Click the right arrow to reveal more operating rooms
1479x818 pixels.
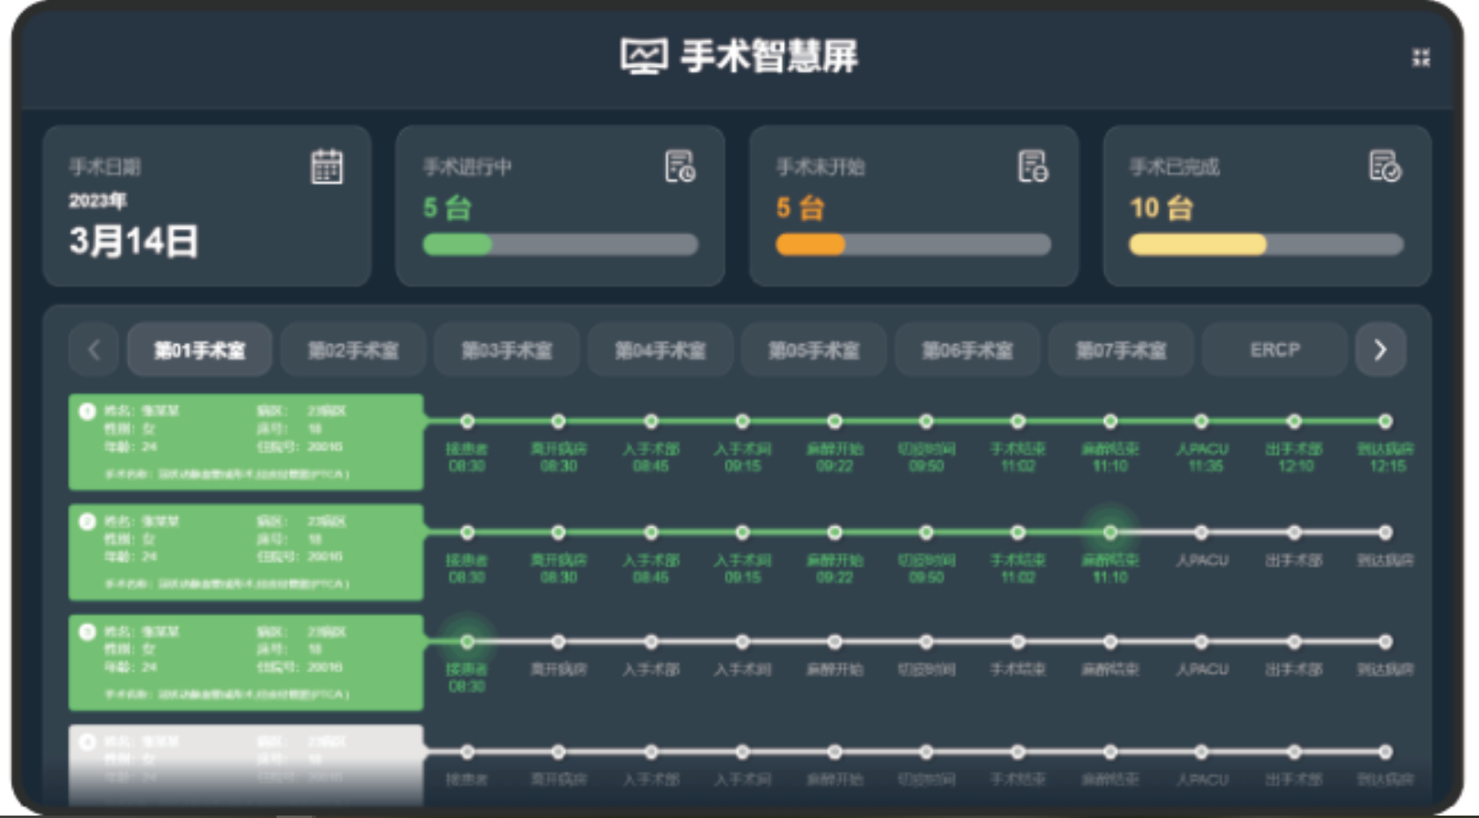click(1380, 349)
